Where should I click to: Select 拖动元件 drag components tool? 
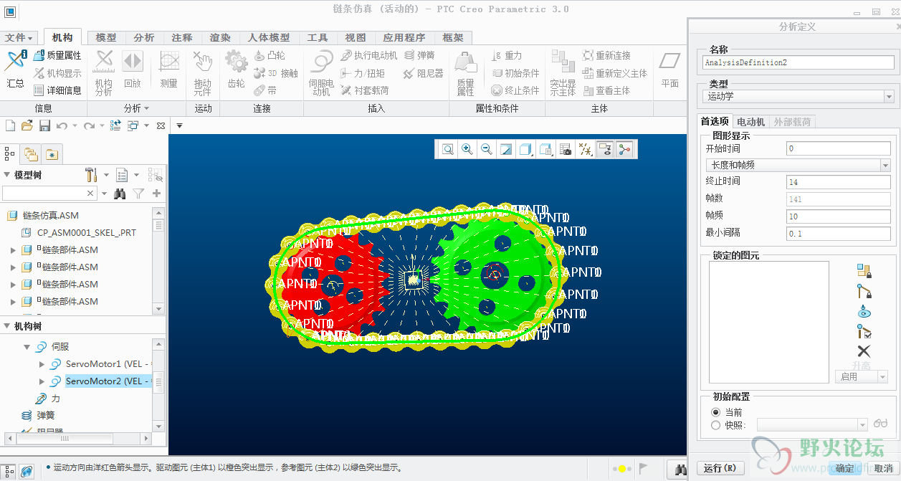(203, 72)
